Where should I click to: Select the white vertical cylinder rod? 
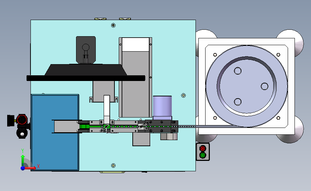(107, 110)
